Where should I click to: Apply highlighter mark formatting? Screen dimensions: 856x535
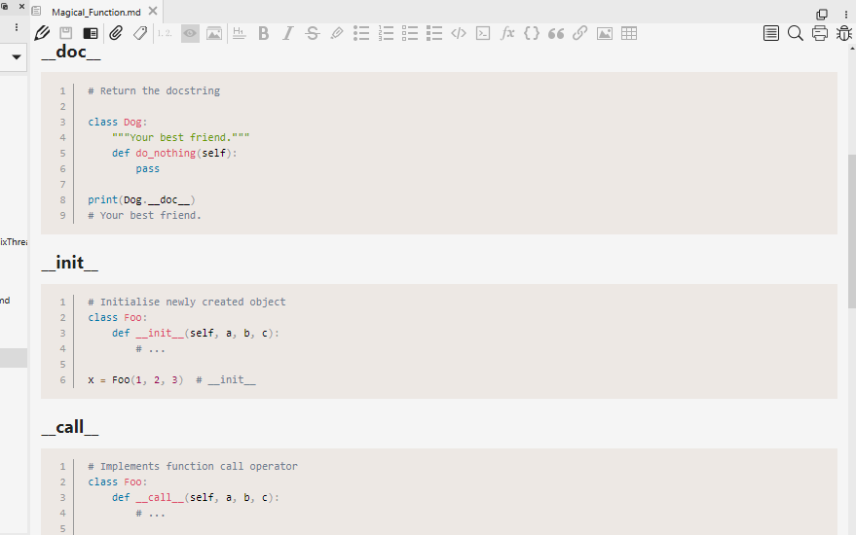tap(337, 33)
